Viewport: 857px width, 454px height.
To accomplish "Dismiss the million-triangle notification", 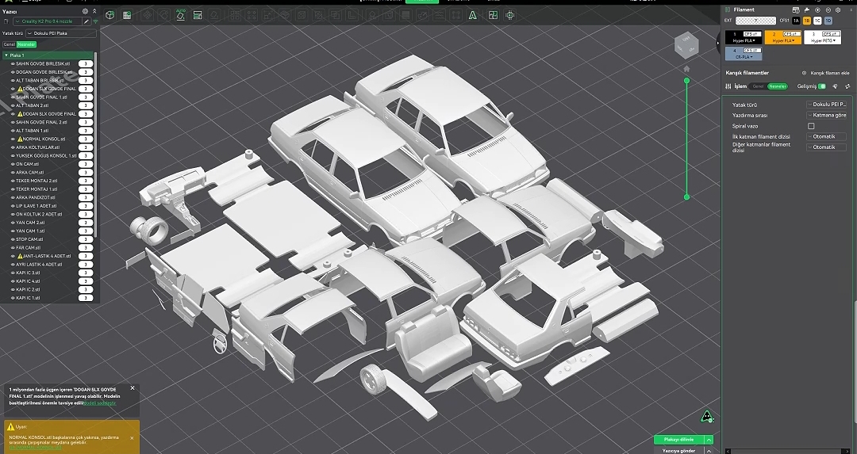I will 133,388.
